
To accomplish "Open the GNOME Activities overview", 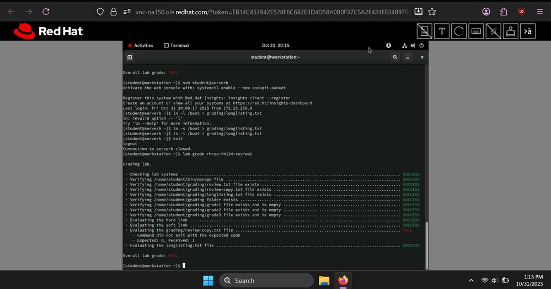I will pos(141,45).
